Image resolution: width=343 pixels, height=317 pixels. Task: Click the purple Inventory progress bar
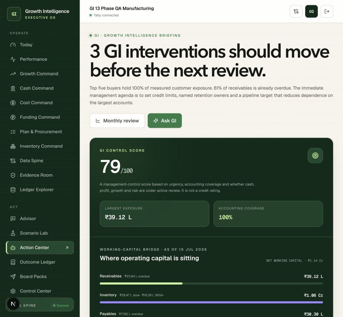point(211,302)
